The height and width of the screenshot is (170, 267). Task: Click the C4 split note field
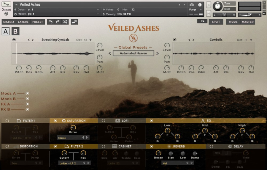click(202, 21)
